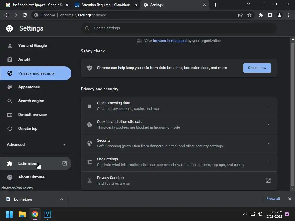
Task: Click the address bar URL
Action: point(83,15)
